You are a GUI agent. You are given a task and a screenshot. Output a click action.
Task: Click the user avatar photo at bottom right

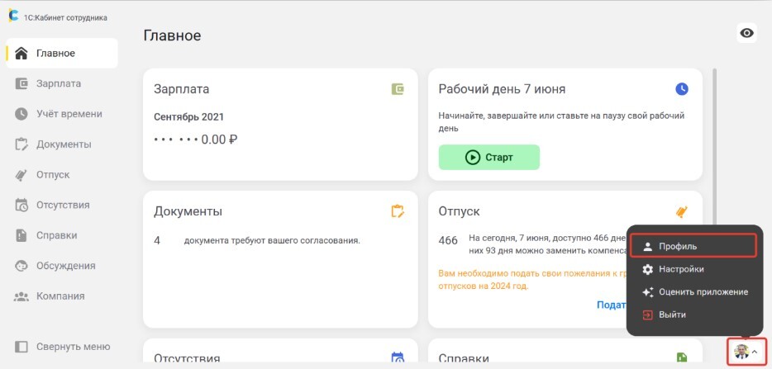(741, 352)
